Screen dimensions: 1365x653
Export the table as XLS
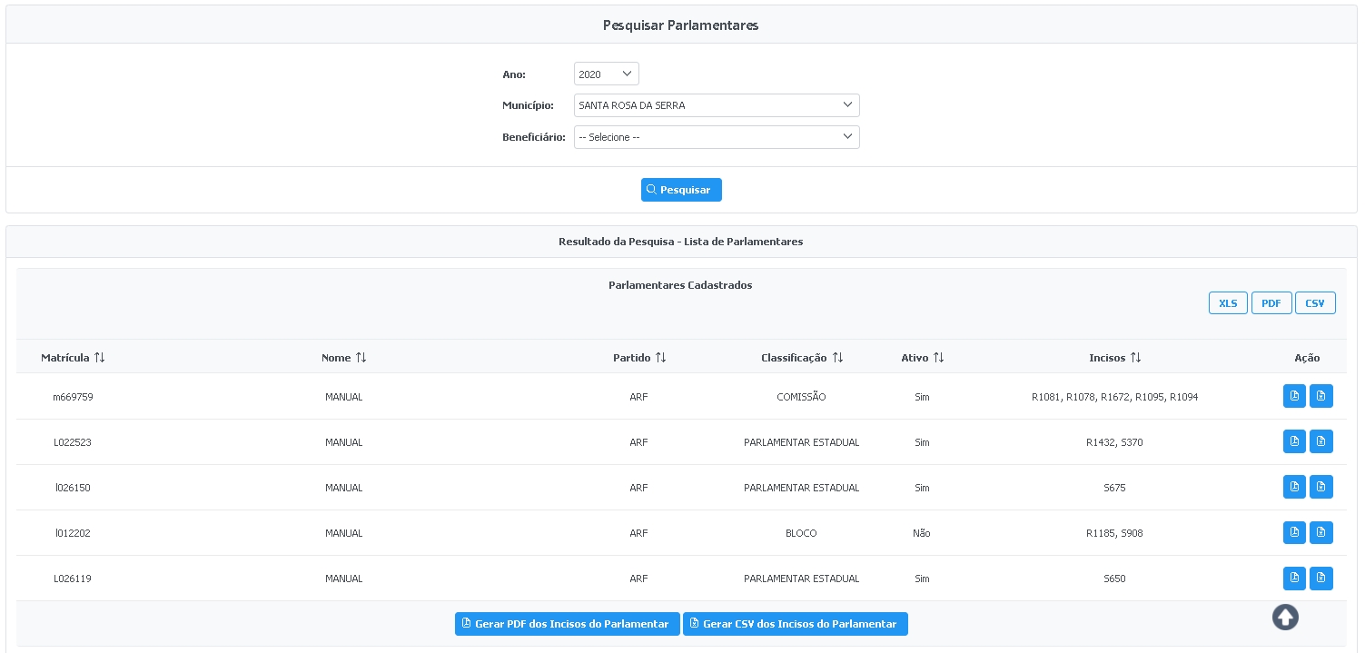(1227, 303)
